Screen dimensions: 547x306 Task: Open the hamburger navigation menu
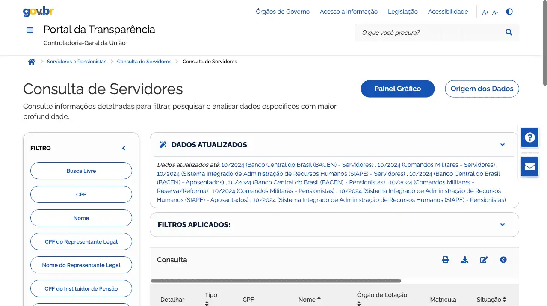[30, 30]
